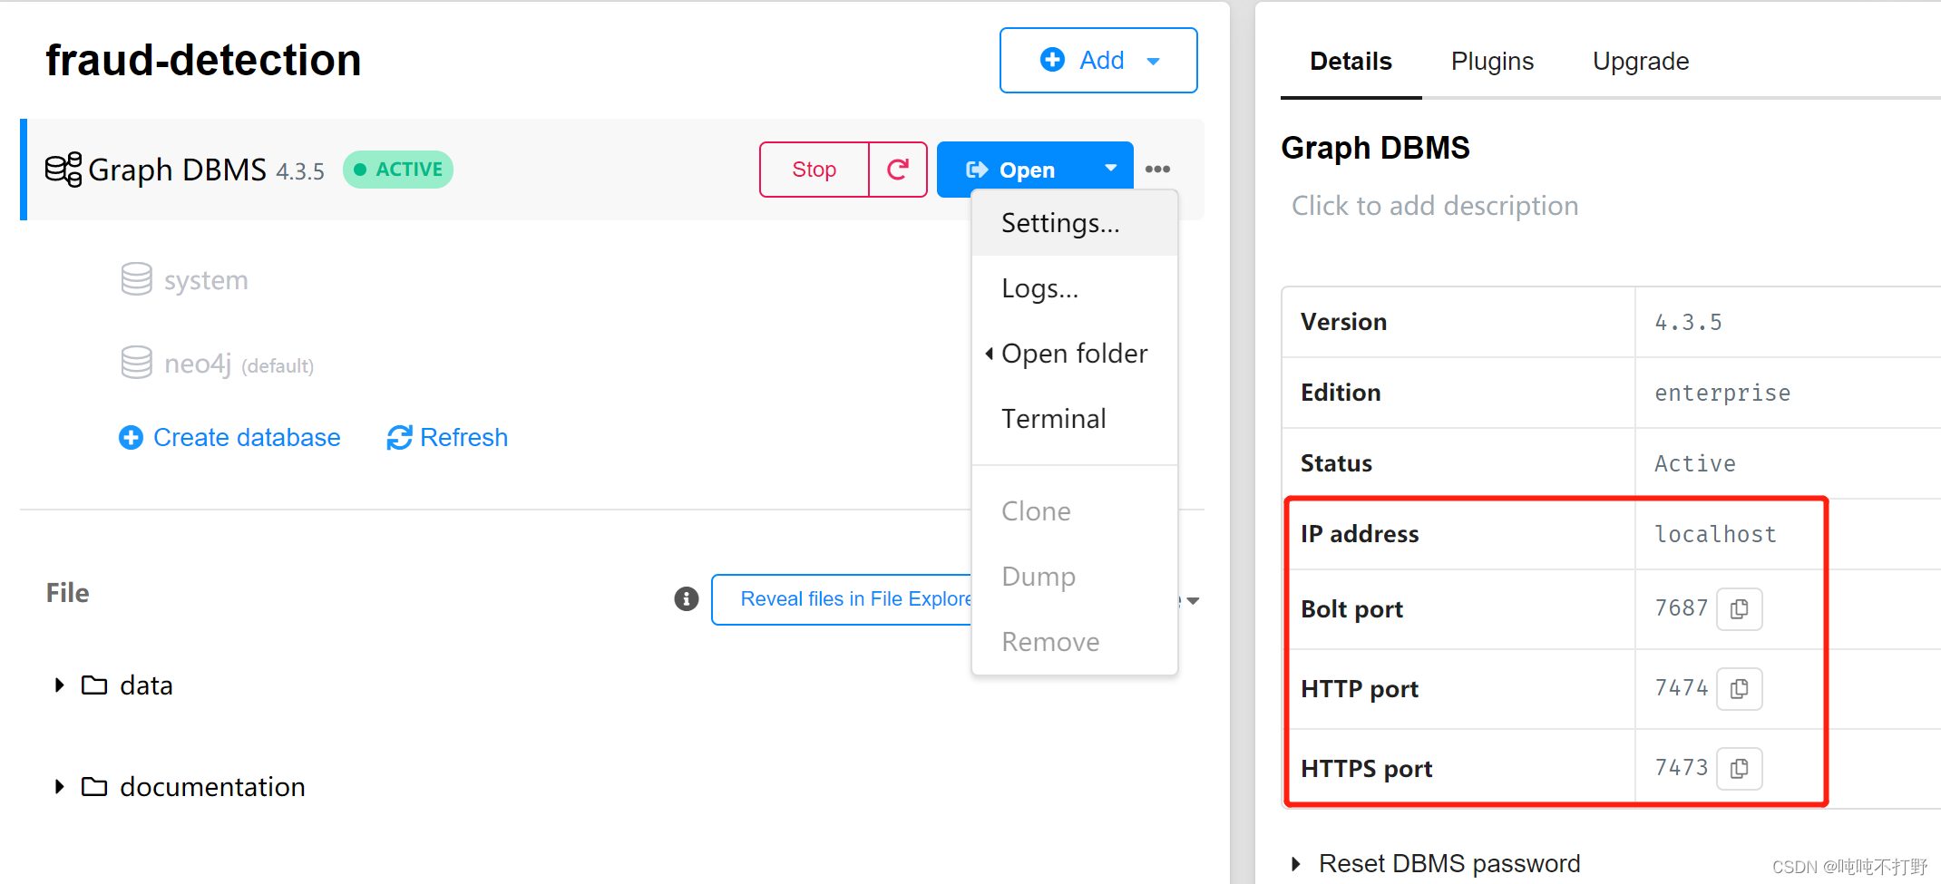Open the three-dots more options menu
This screenshot has width=1941, height=884.
[1157, 170]
